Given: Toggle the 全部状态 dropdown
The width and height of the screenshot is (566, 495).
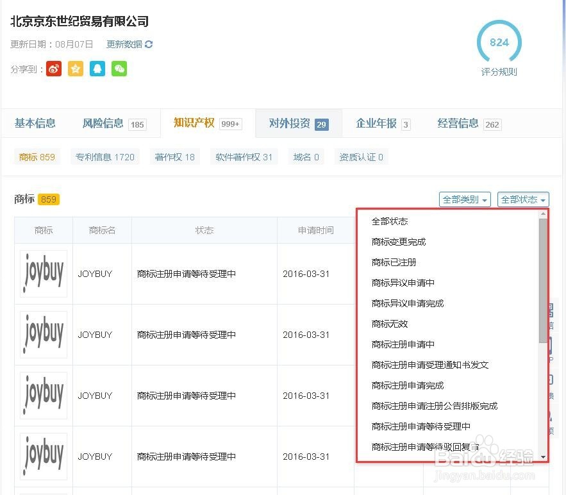Looking at the screenshot, I should tap(523, 199).
